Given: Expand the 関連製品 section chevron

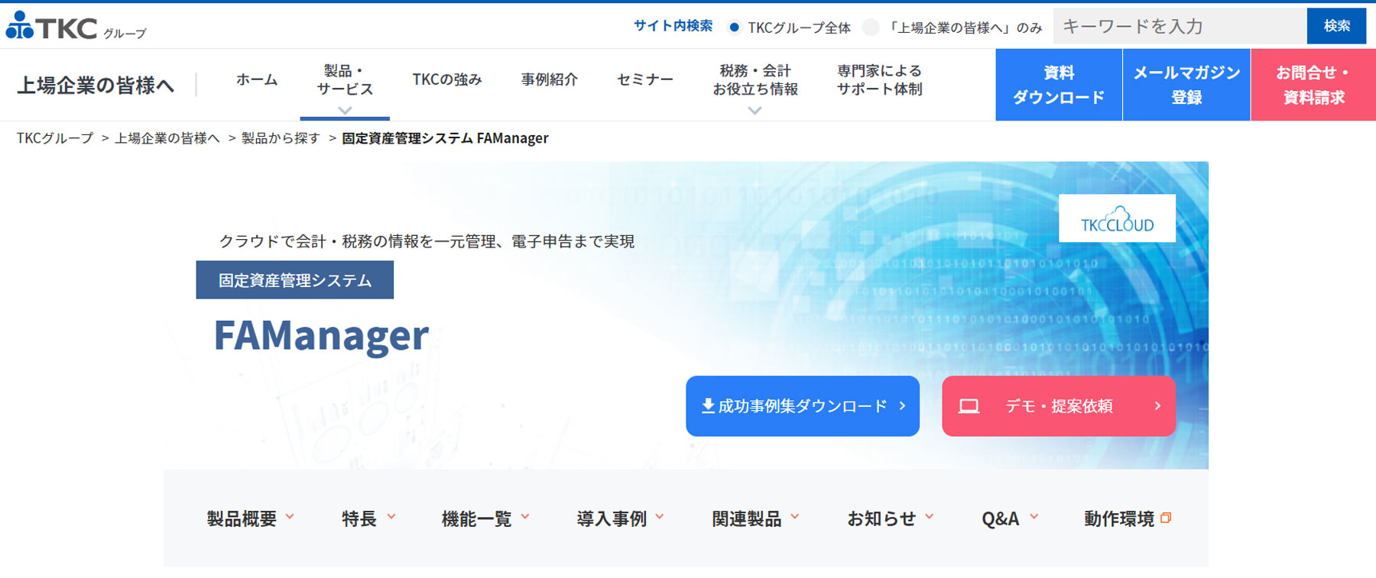Looking at the screenshot, I should [795, 517].
